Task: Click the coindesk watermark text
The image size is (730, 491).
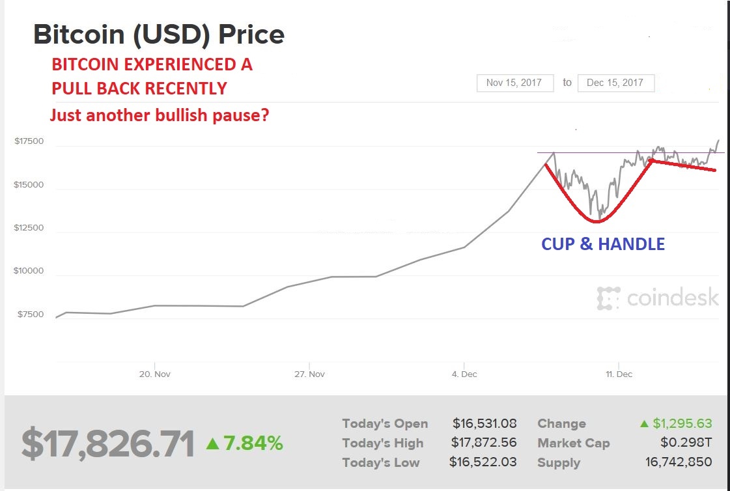Action: click(x=673, y=298)
